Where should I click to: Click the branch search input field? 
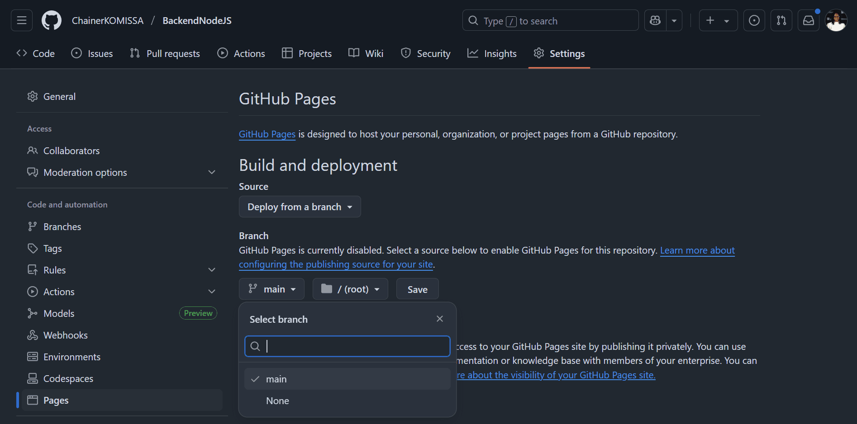pos(347,346)
